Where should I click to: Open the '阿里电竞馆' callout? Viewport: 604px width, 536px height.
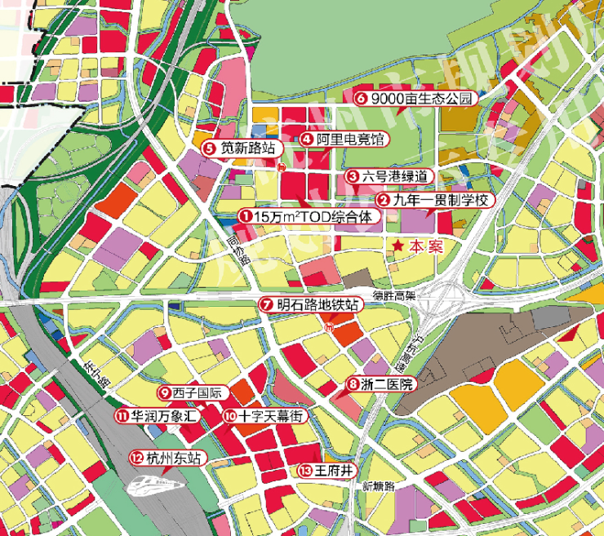[x=344, y=139]
